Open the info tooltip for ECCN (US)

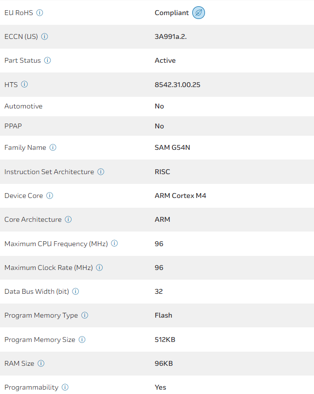point(45,36)
